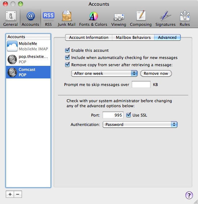This screenshot has width=198, height=204.
Task: Toggle Include when automatically checking checkbox
Action: point(67,57)
